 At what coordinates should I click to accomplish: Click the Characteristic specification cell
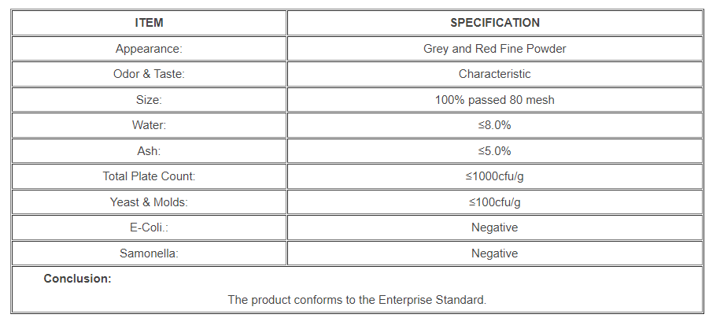click(x=494, y=74)
